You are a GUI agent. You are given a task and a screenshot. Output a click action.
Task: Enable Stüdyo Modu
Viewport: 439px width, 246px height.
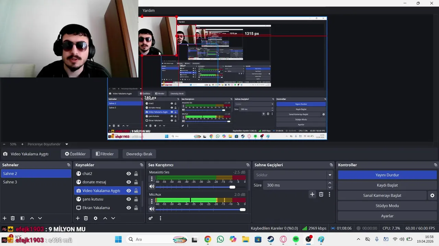click(387, 206)
